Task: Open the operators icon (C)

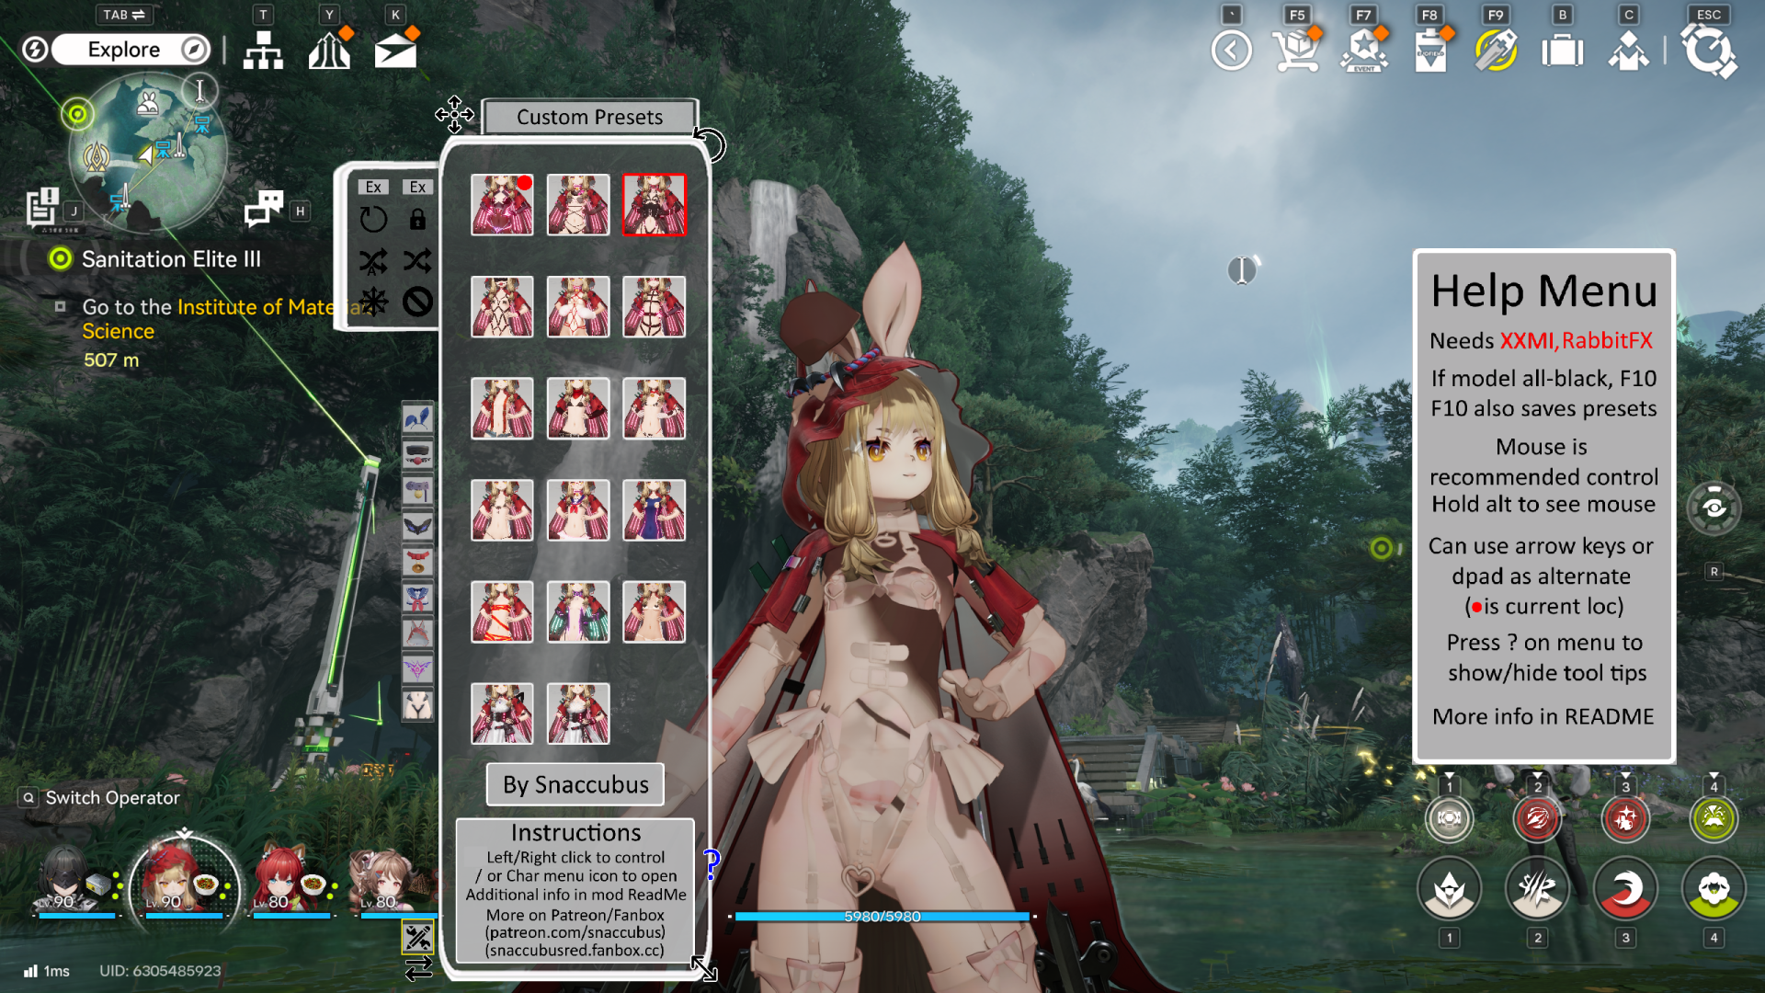Action: (1628, 51)
